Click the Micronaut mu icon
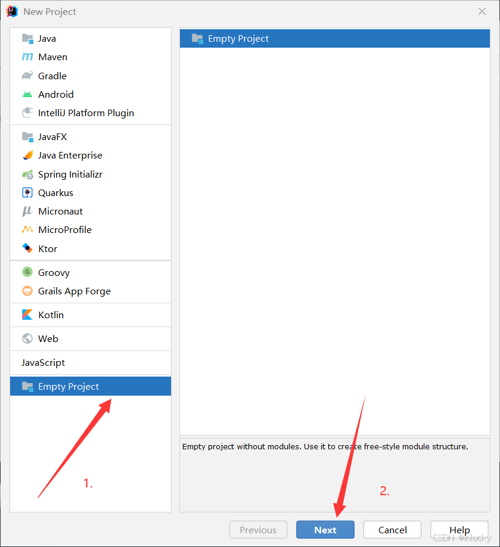The width and height of the screenshot is (500, 547). click(x=27, y=212)
